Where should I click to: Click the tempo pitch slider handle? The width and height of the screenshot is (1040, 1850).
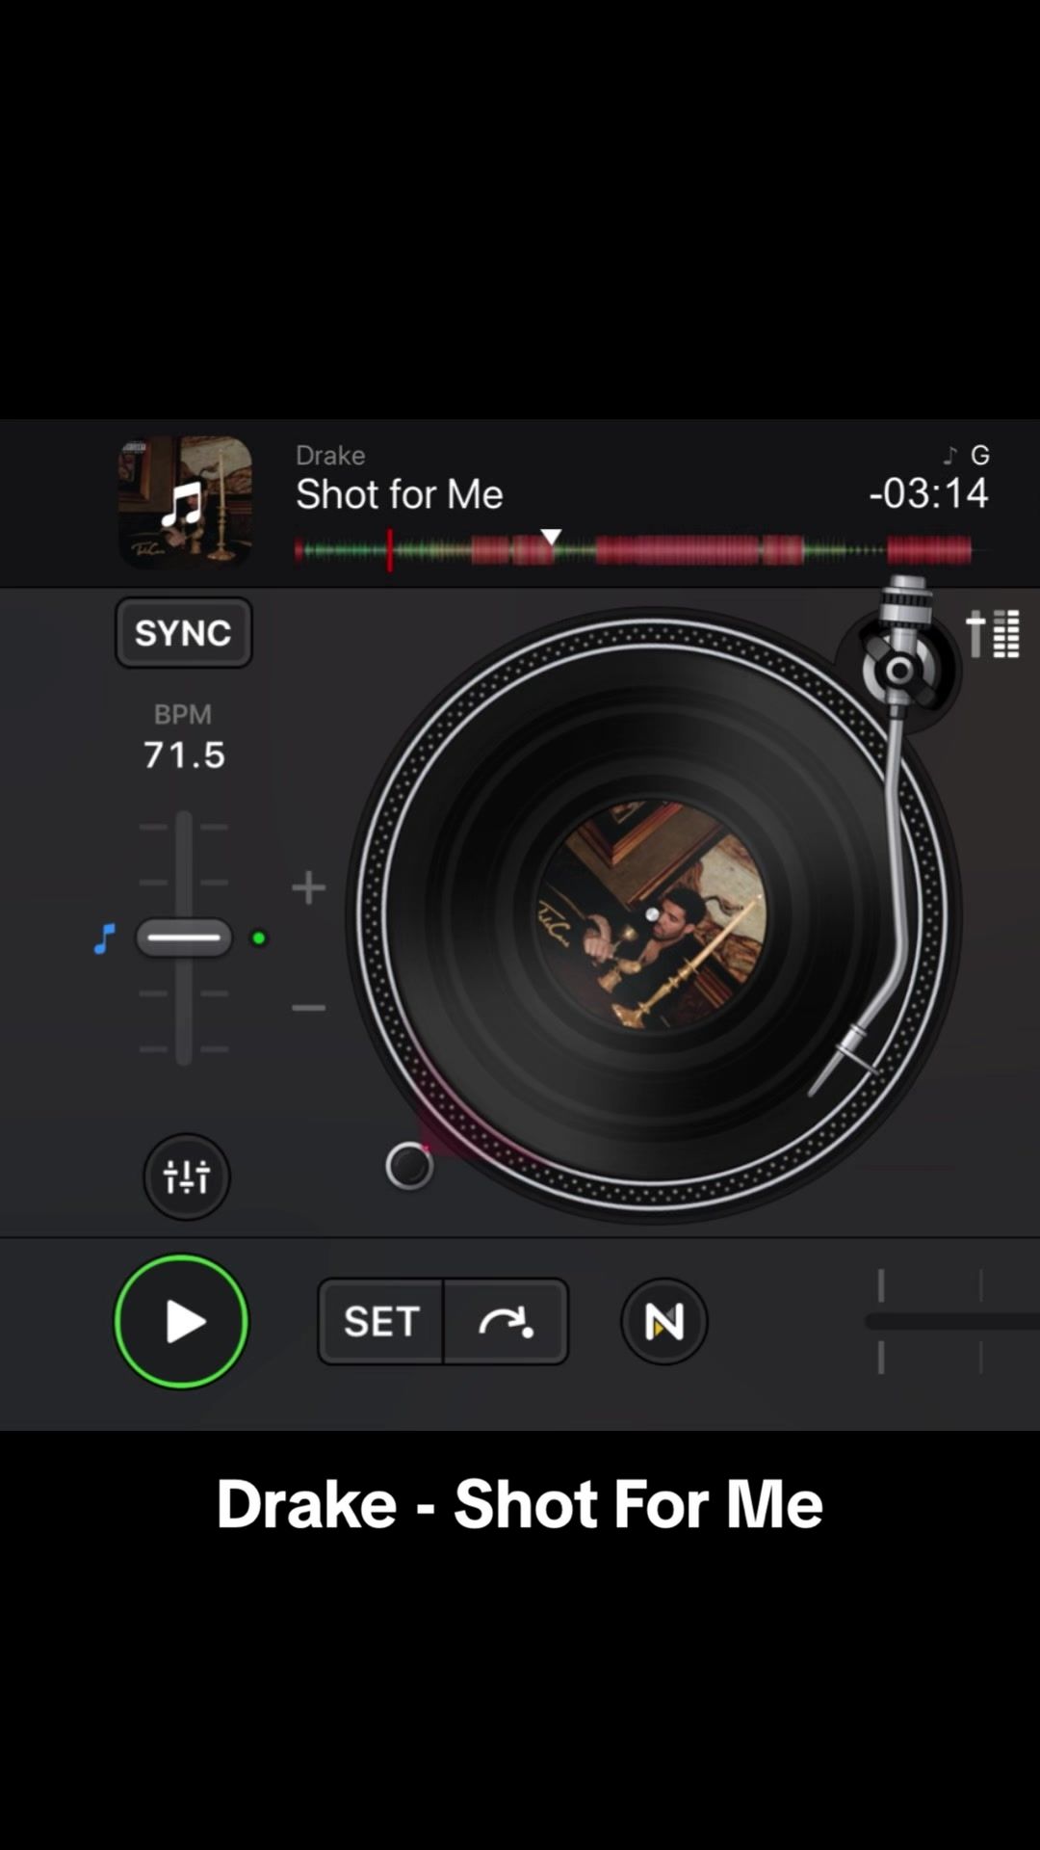tap(184, 938)
